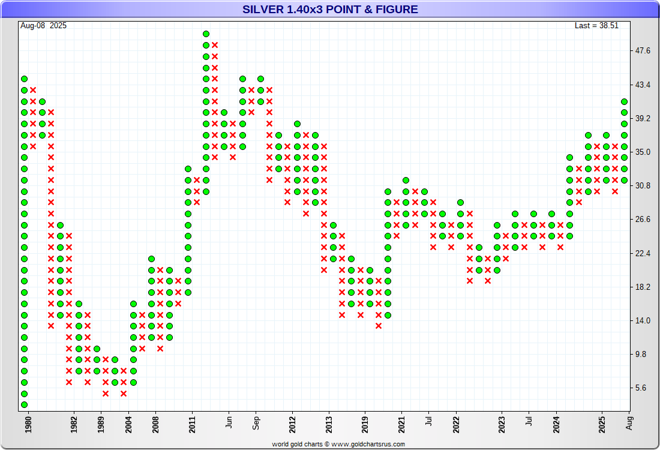Click the 43.4 price axis label

[643, 85]
